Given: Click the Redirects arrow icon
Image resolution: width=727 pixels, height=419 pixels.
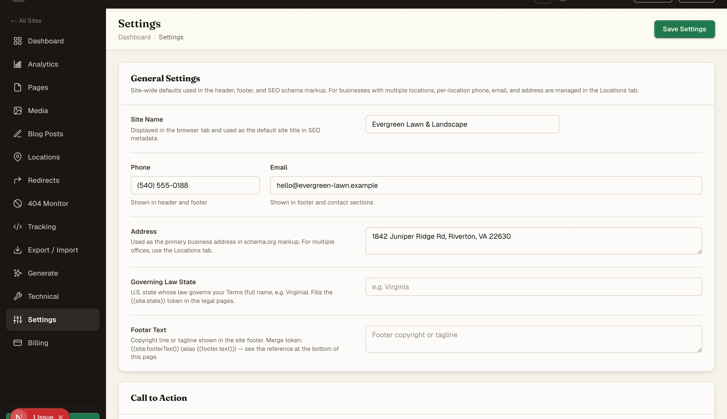Looking at the screenshot, I should click(18, 180).
